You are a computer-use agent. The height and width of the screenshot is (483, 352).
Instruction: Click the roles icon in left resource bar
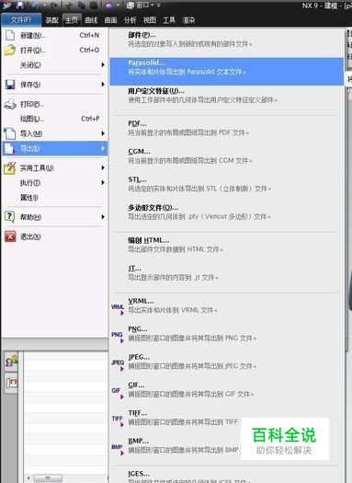tap(11, 362)
